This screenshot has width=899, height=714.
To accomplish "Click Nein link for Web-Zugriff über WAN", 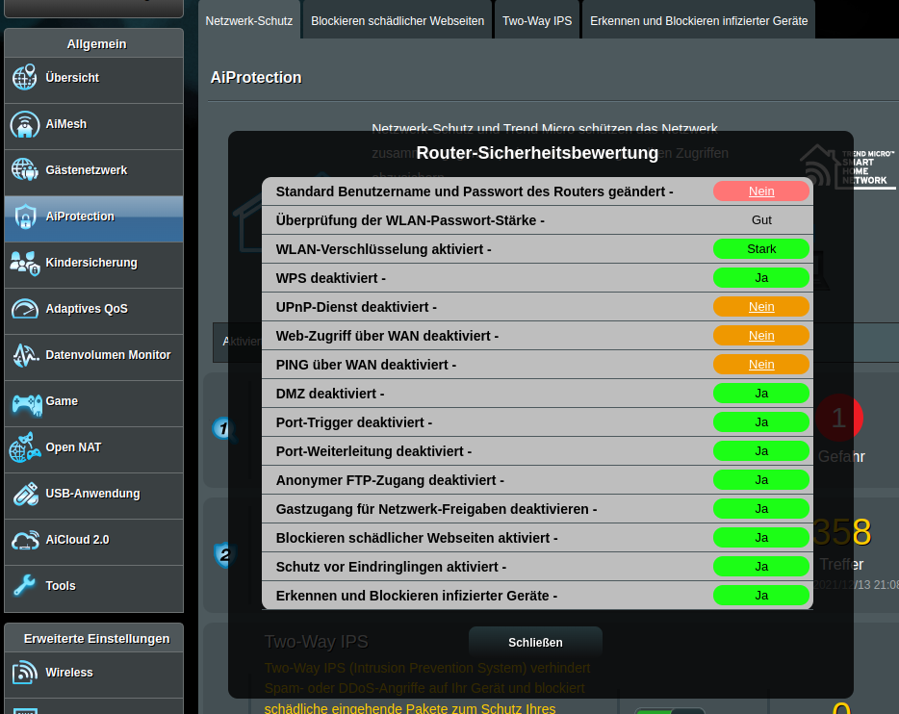I will [761, 335].
